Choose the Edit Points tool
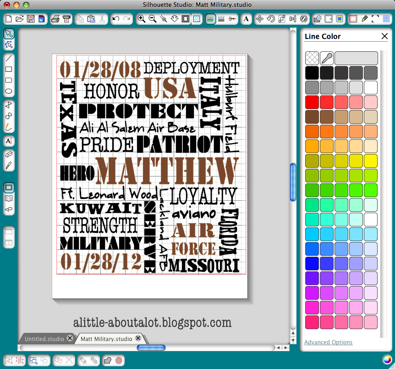 9,45
